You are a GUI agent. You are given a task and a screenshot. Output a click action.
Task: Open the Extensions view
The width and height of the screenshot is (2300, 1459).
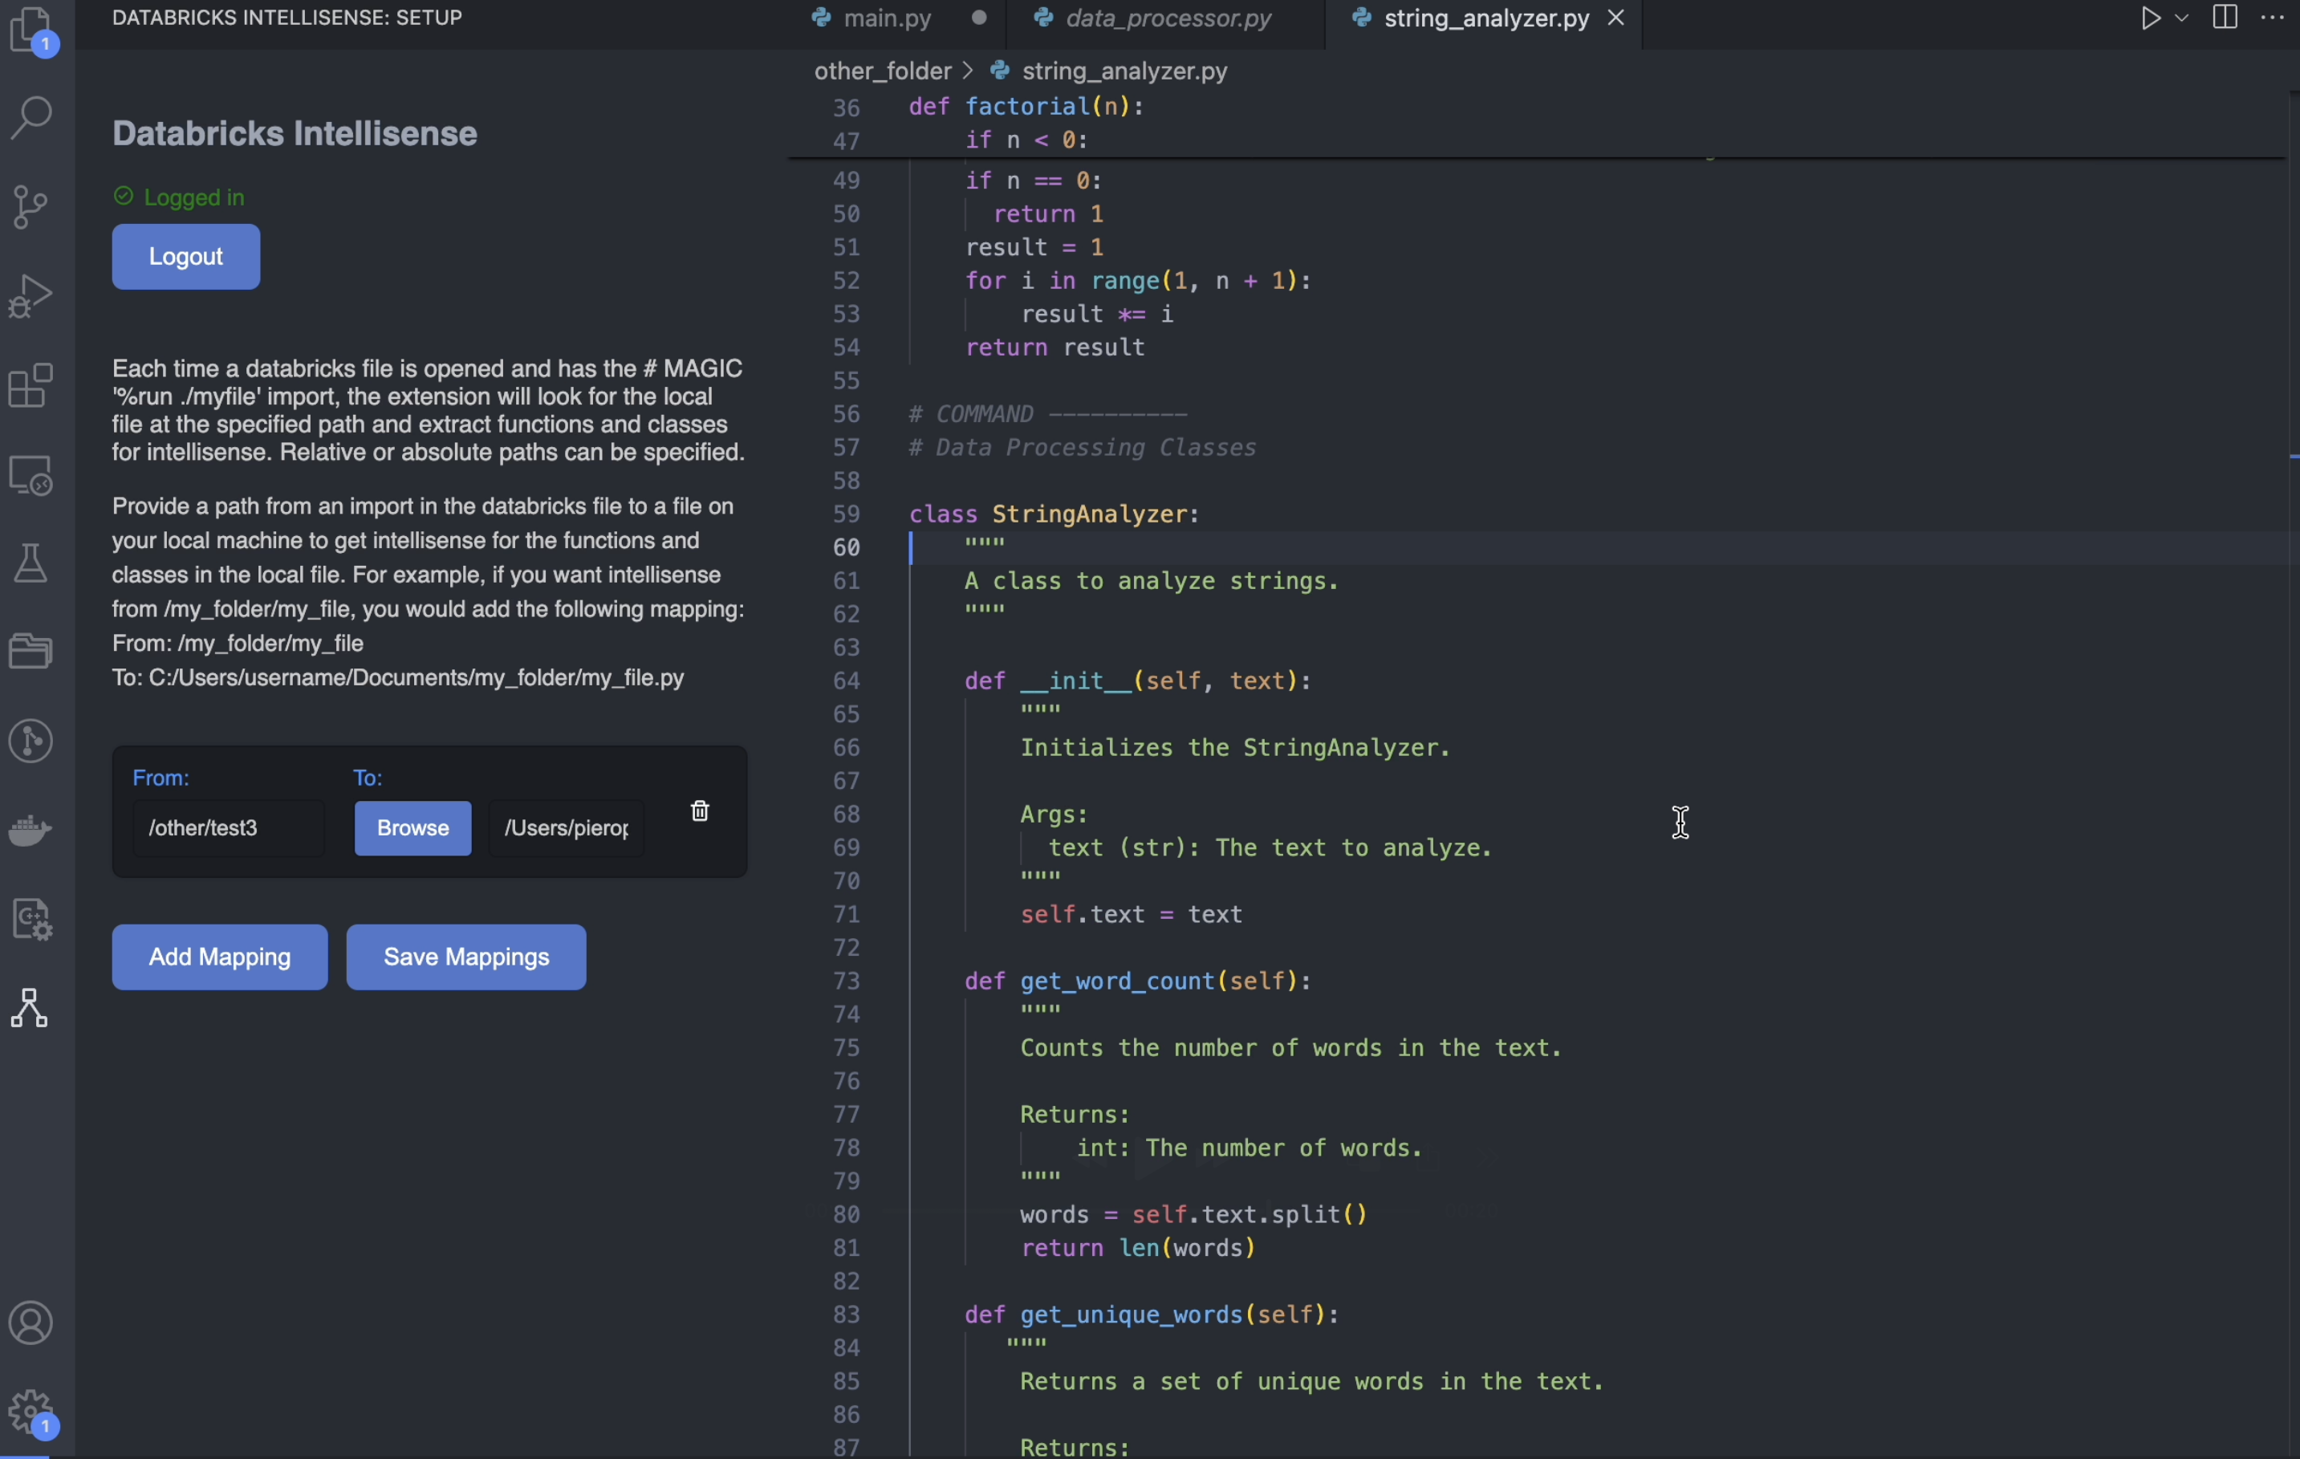[x=31, y=385]
